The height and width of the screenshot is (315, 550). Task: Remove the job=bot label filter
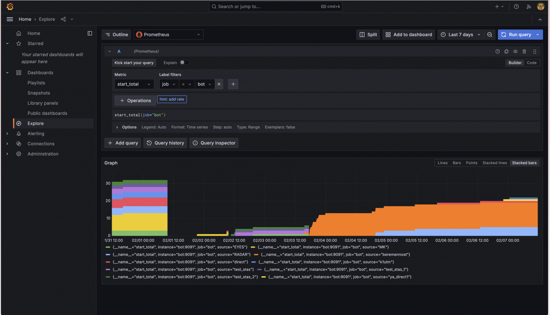coord(219,84)
